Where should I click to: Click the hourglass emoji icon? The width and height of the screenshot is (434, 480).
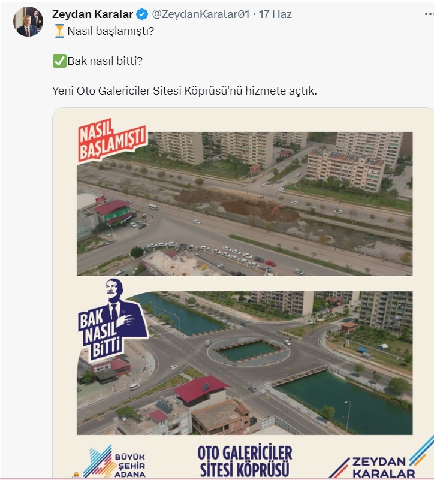(x=59, y=31)
